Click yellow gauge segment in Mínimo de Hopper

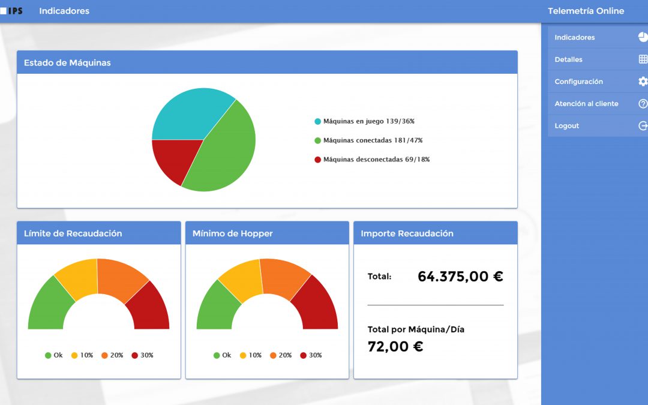pos(243,280)
